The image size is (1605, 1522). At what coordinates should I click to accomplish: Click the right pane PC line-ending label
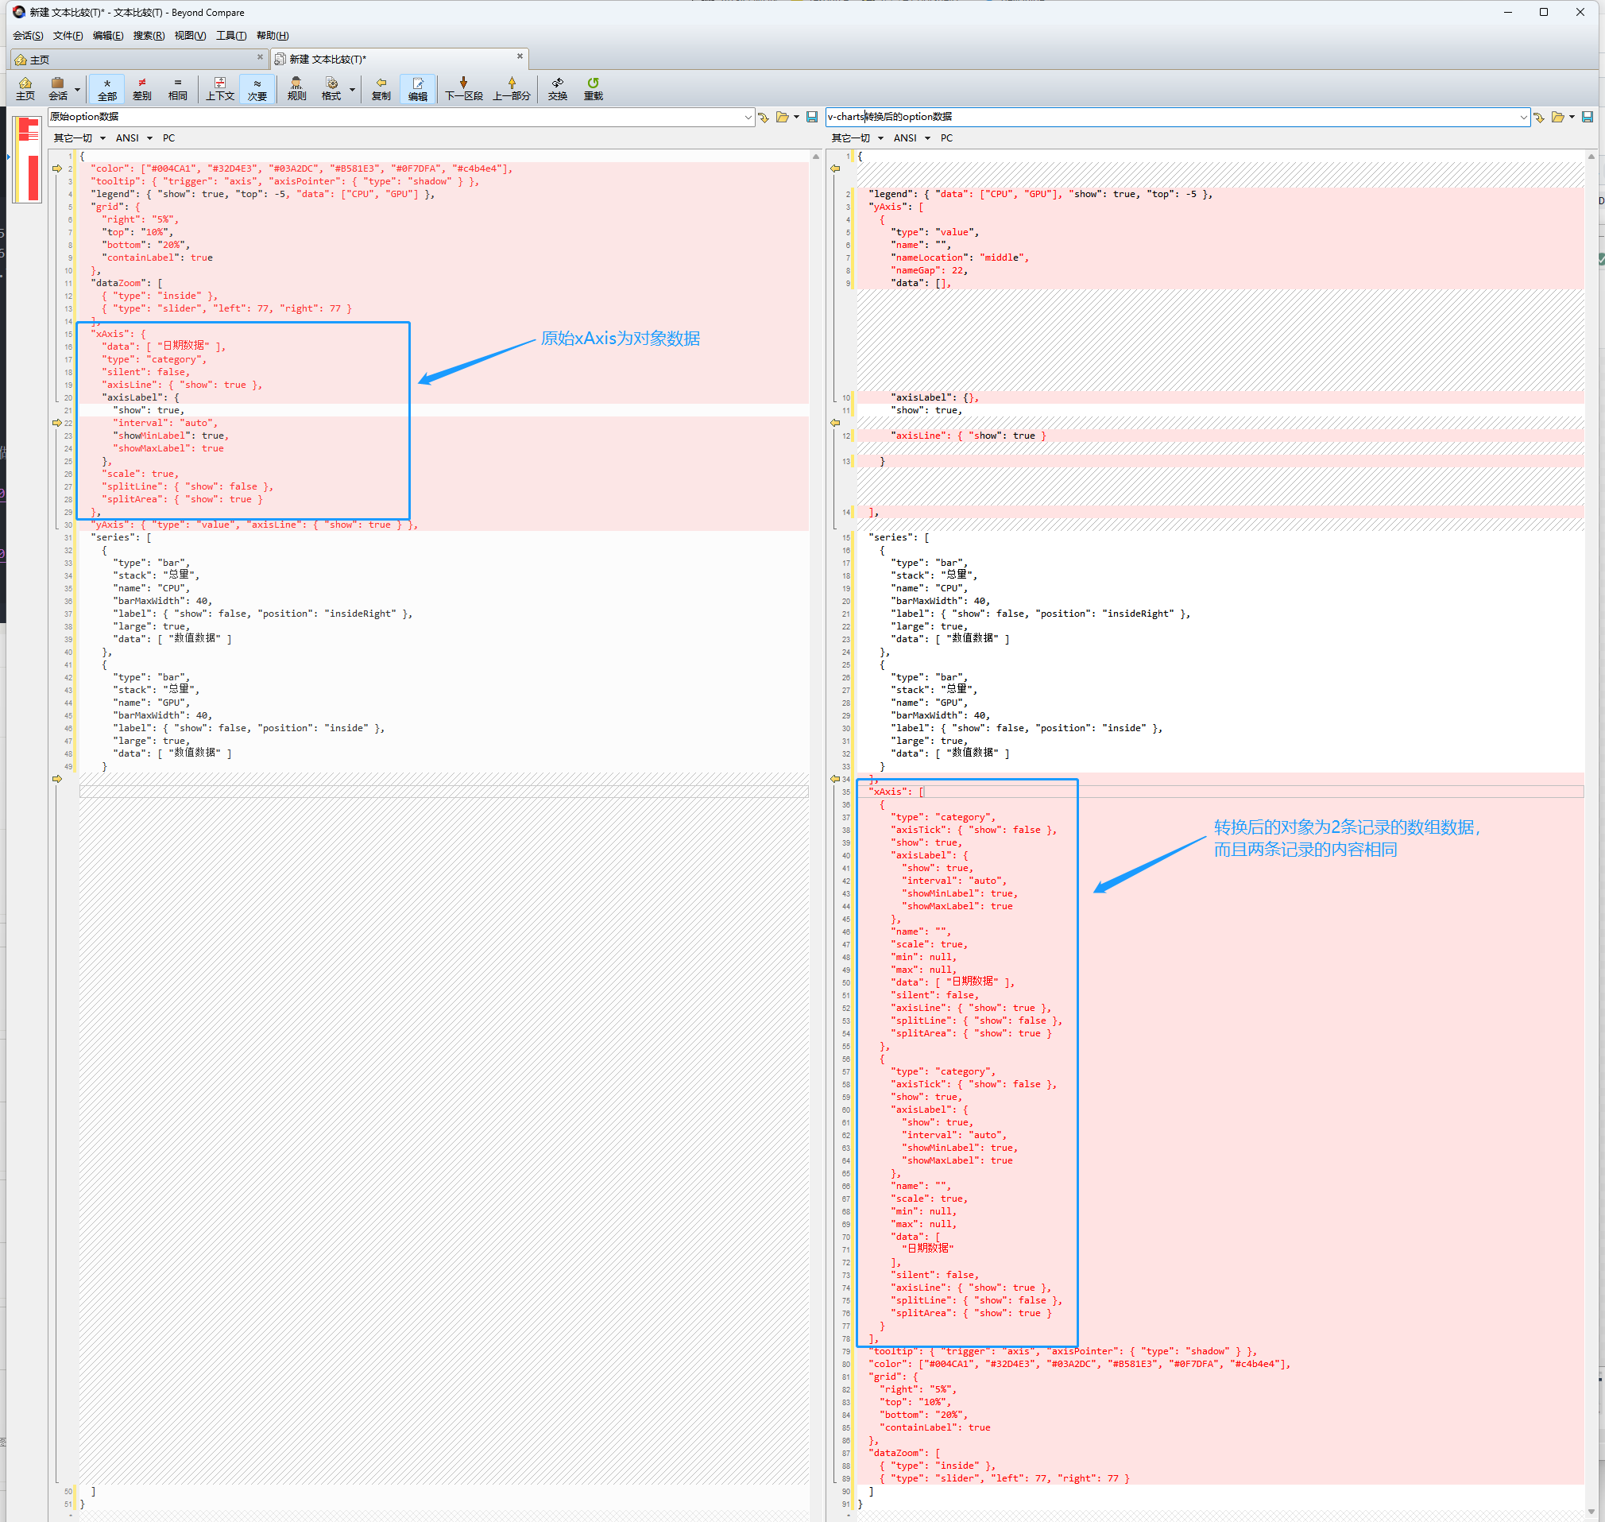click(946, 139)
